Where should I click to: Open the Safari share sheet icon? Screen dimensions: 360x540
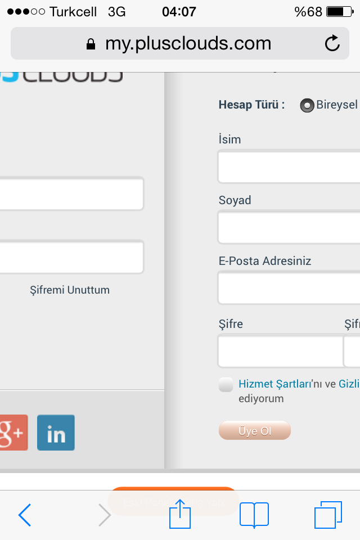[180, 514]
